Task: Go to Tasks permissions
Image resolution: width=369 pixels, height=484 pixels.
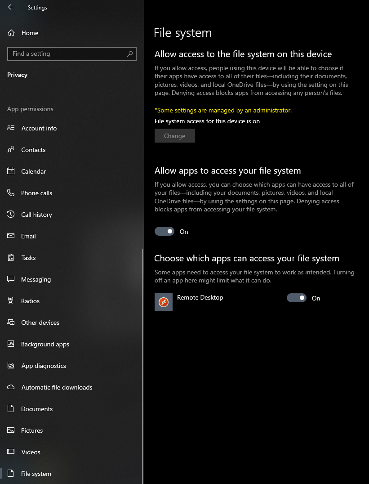Action: pos(71,258)
